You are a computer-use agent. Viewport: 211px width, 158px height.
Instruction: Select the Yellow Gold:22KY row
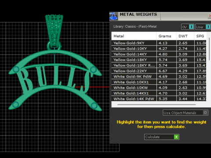pyautogui.click(x=159, y=71)
